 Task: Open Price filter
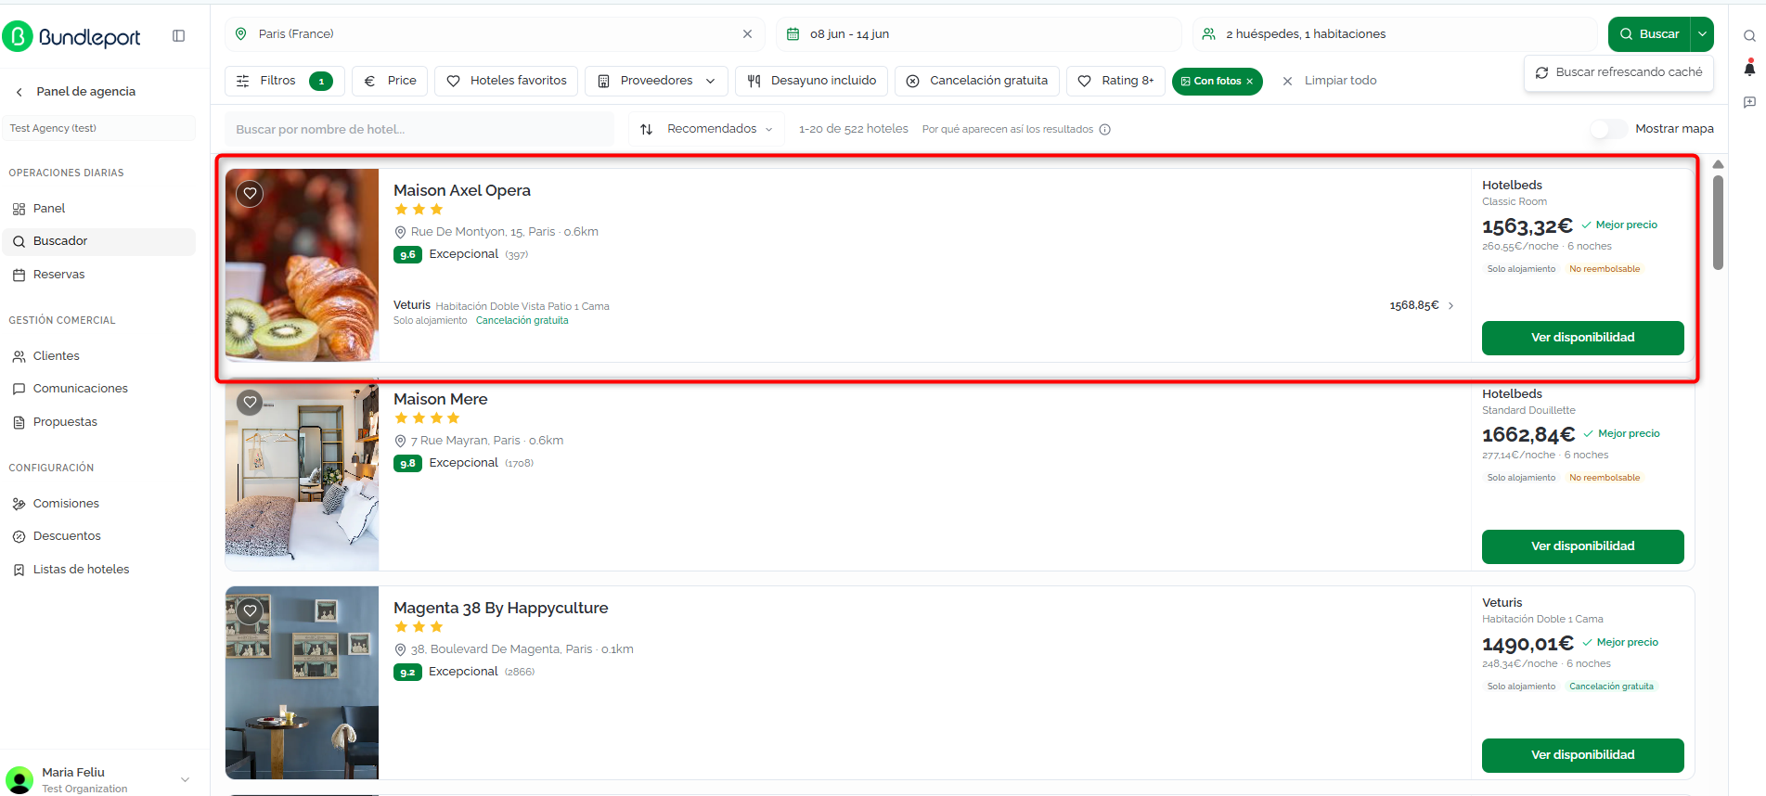click(x=390, y=81)
